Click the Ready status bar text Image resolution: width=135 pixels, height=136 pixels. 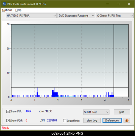(x=5, y=128)
